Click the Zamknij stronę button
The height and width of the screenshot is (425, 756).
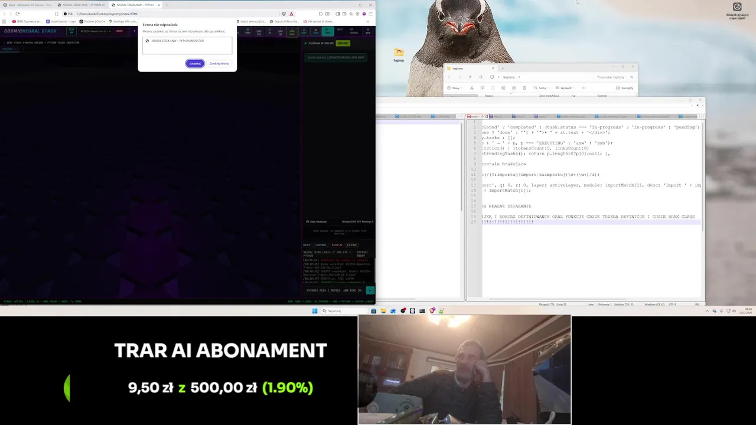pos(219,63)
